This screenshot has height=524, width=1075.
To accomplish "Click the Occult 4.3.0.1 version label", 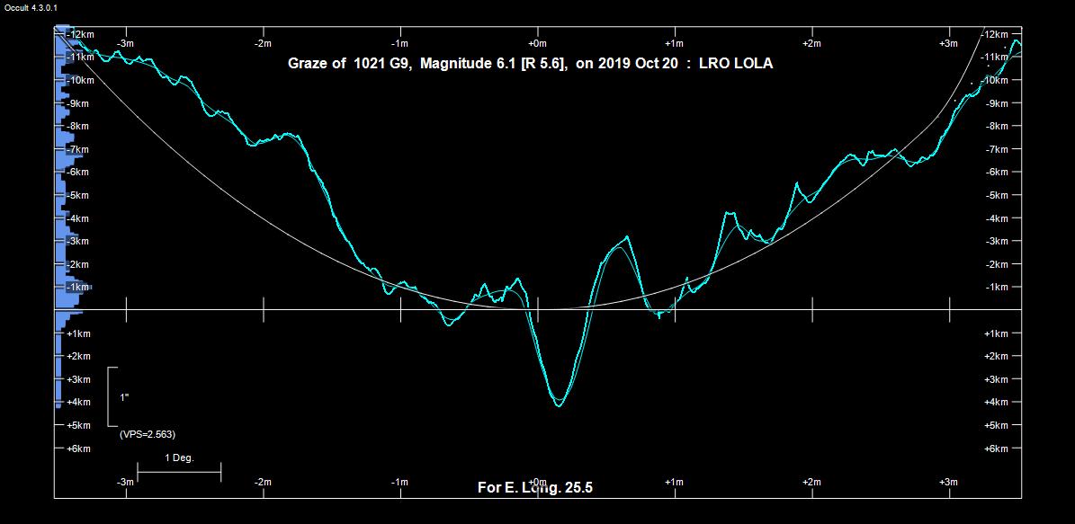I will coord(30,7).
